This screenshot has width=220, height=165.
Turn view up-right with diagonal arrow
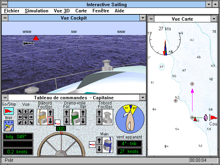point(31,112)
